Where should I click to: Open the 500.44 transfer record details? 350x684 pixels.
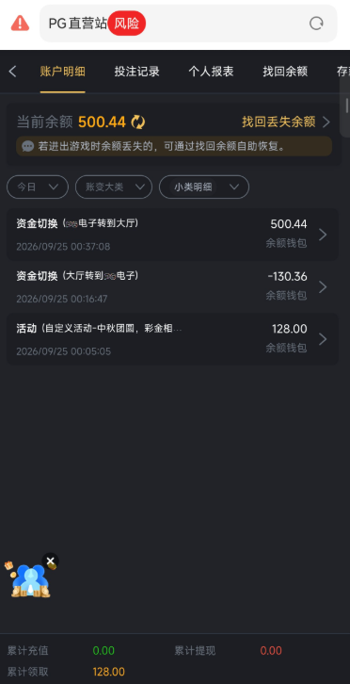172,235
